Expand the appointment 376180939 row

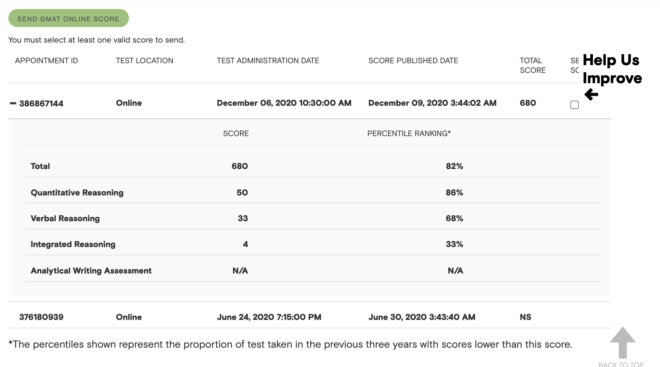[x=41, y=317]
